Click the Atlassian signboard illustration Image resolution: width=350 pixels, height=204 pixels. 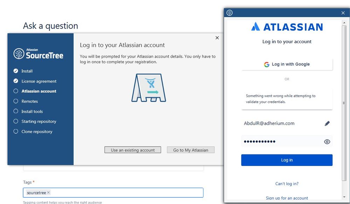[149, 88]
